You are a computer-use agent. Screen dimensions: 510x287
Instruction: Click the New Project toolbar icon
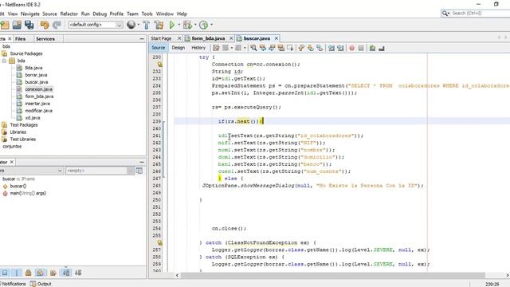[x=5, y=25]
